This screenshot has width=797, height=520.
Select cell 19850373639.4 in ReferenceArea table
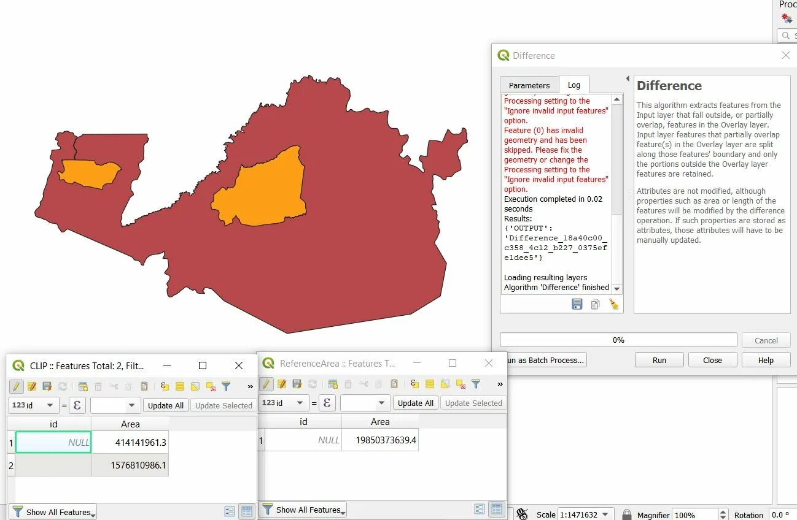point(380,440)
